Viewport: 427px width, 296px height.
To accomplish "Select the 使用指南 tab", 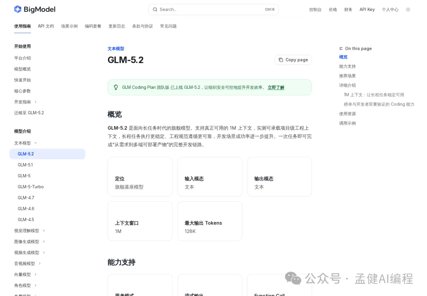I will (x=22, y=26).
